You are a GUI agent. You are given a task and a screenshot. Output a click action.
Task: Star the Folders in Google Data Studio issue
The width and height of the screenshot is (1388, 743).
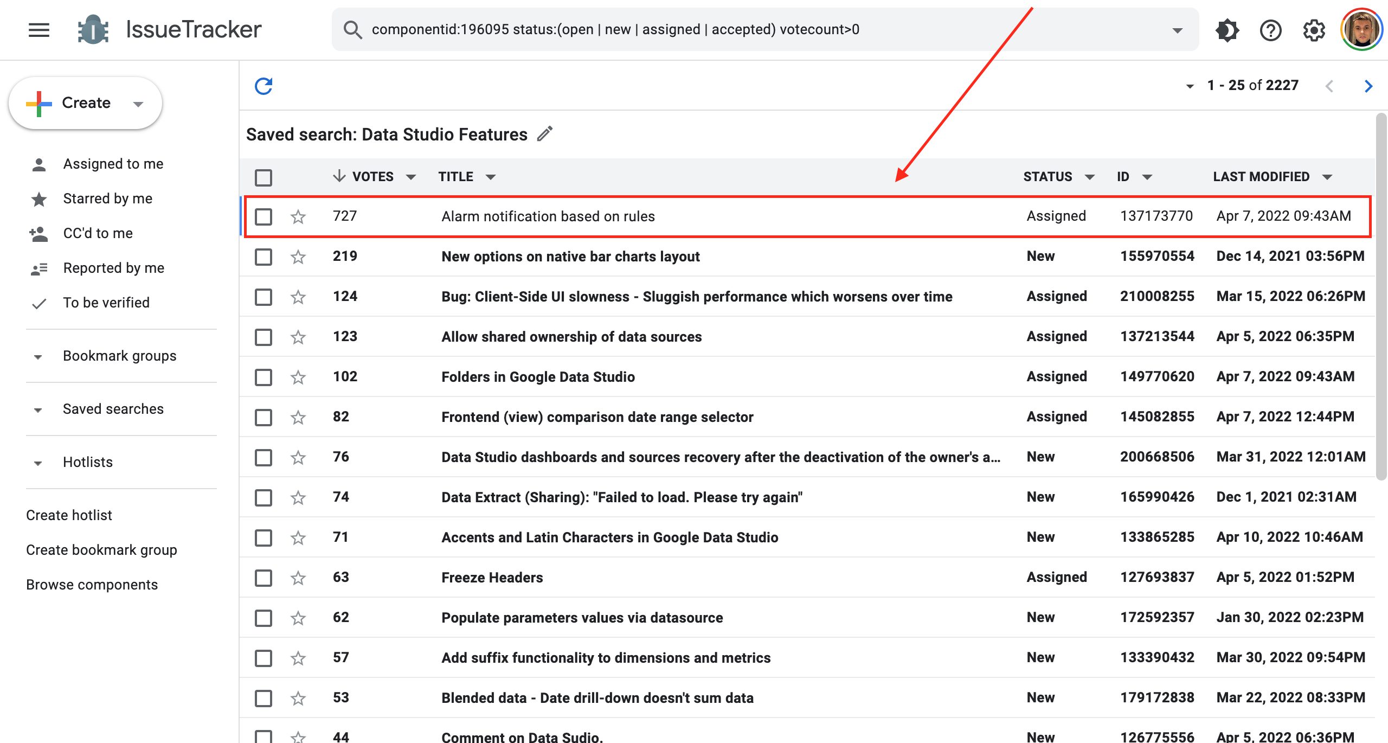tap(298, 377)
